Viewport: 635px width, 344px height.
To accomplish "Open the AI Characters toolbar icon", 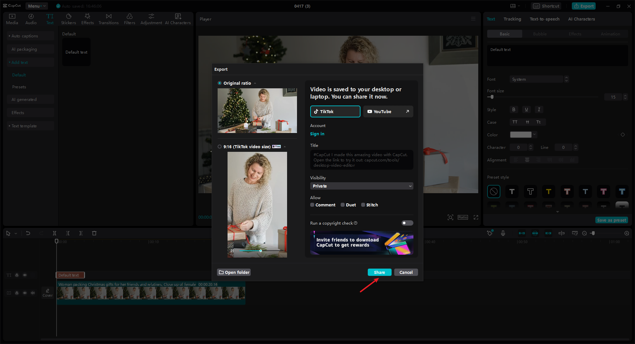I will [x=178, y=19].
